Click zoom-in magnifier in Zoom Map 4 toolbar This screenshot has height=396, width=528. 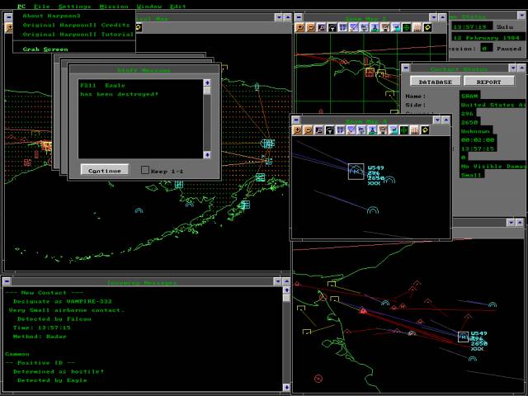coord(297,130)
